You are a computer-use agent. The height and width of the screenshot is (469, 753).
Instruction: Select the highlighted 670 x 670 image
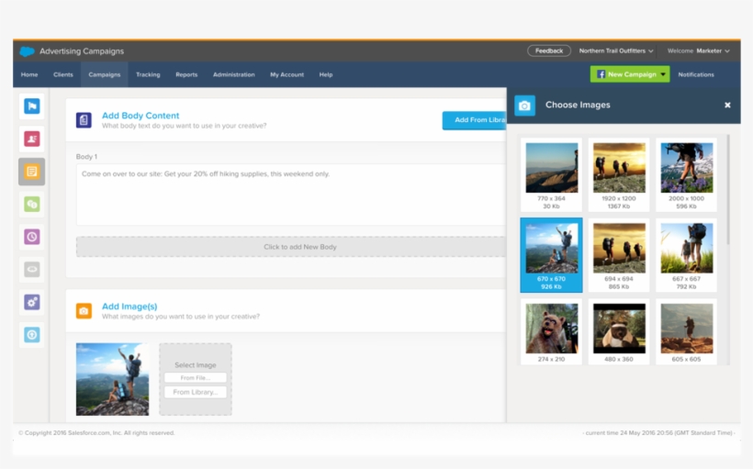(551, 255)
